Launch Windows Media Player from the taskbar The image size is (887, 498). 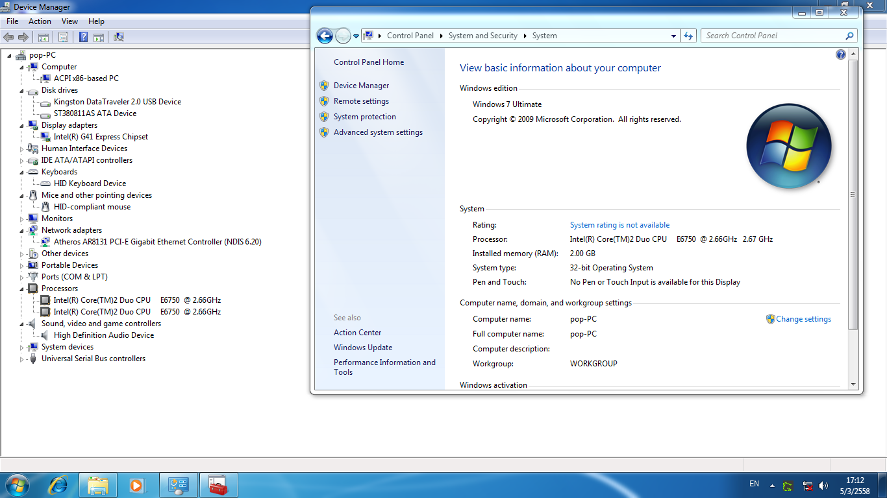coord(136,484)
